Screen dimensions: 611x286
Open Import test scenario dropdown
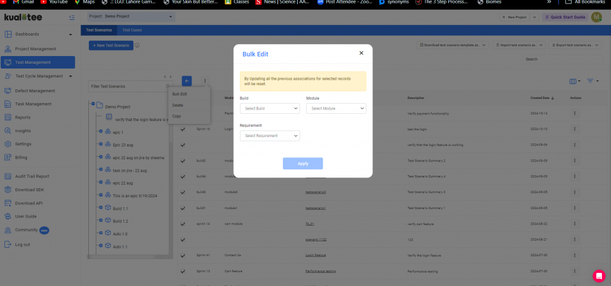pos(519,45)
